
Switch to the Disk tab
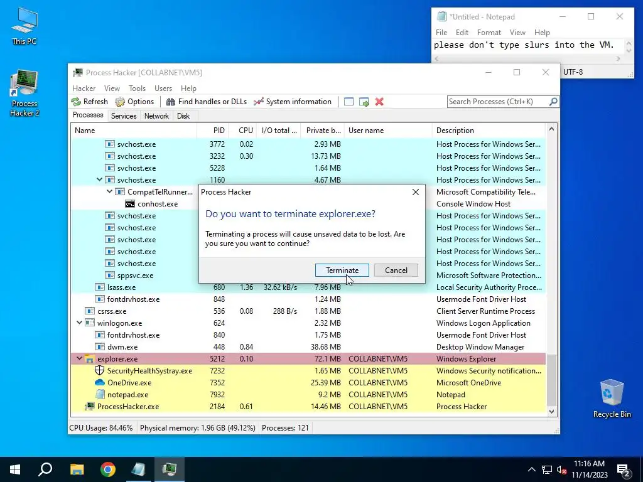click(x=183, y=116)
